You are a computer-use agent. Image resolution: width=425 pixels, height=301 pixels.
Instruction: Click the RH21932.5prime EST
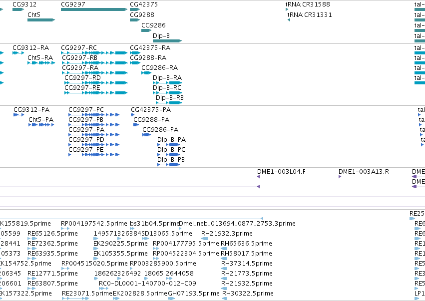(x=224, y=289)
